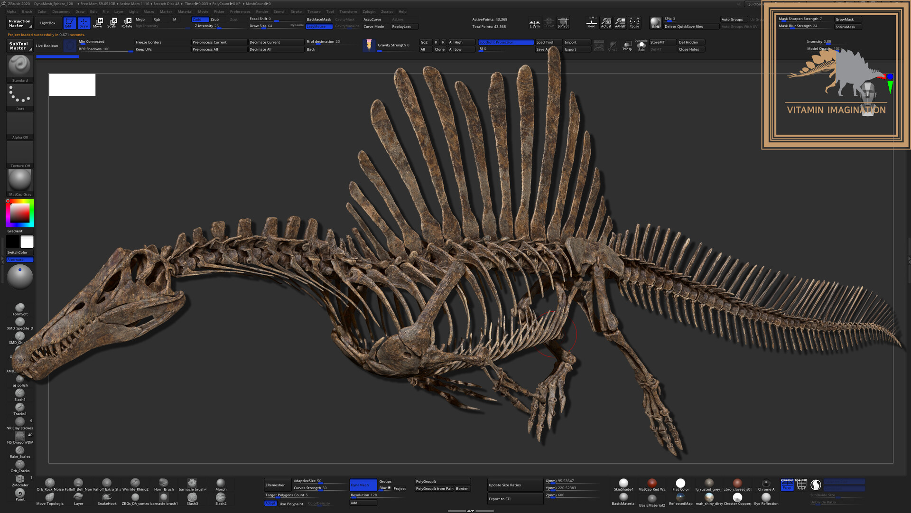
Task: Open the LightBox browser
Action: 47,23
